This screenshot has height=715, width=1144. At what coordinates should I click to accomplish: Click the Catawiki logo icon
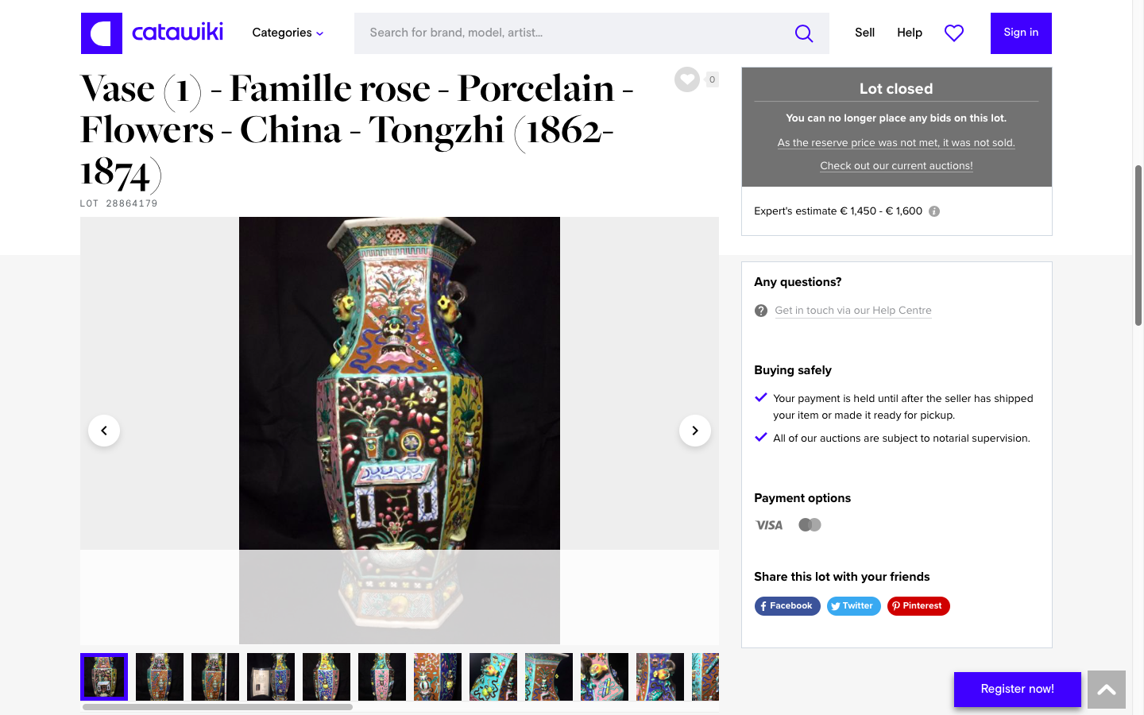pyautogui.click(x=102, y=33)
